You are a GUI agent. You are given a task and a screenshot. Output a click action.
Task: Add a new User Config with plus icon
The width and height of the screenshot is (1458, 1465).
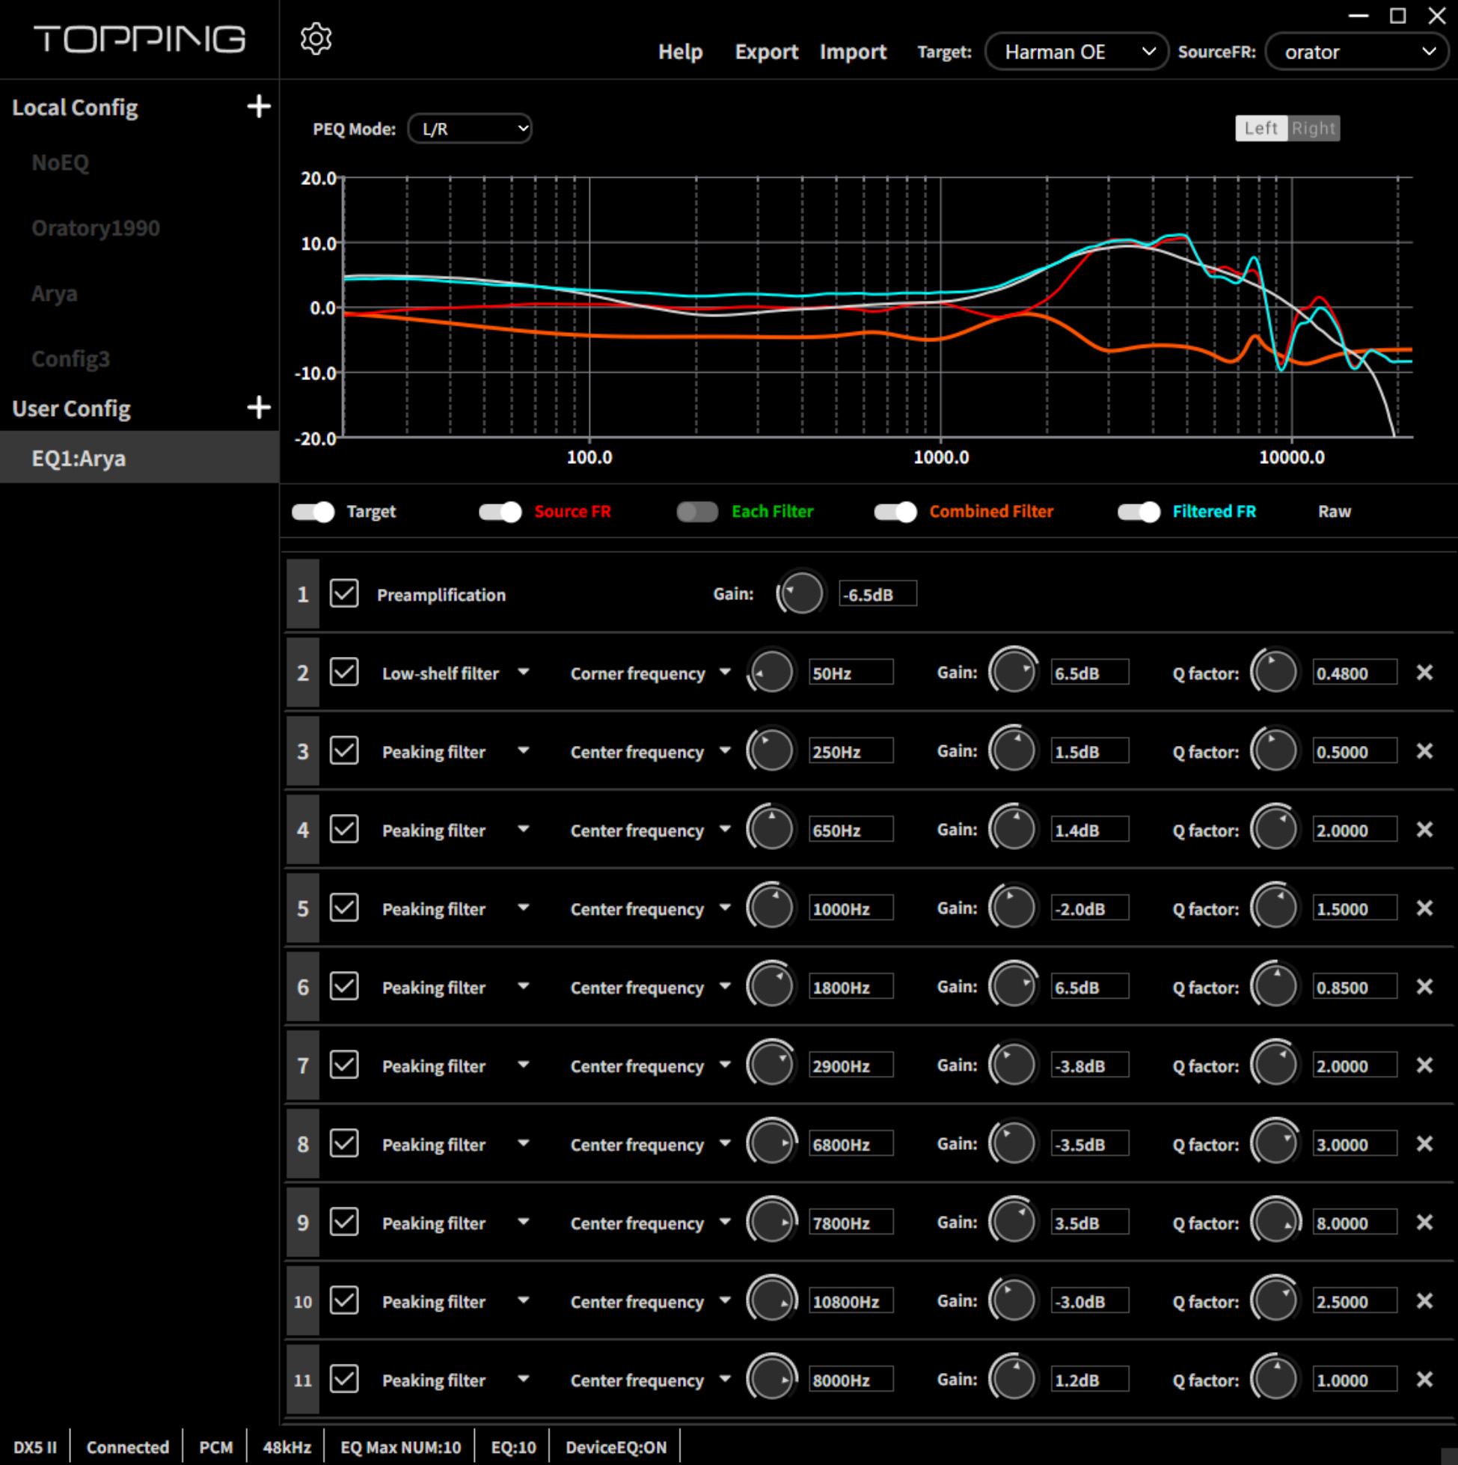[x=259, y=407]
